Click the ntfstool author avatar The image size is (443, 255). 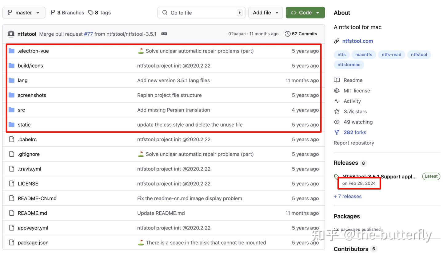11,34
